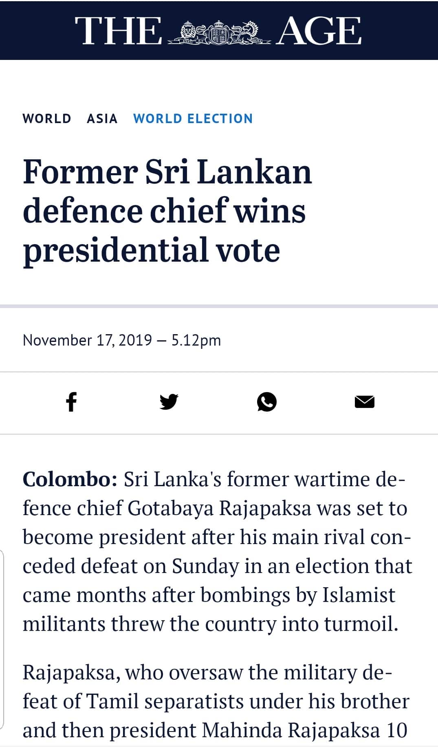This screenshot has width=438, height=747.
Task: Click the WhatsApp phone icon in share bar
Action: (267, 402)
